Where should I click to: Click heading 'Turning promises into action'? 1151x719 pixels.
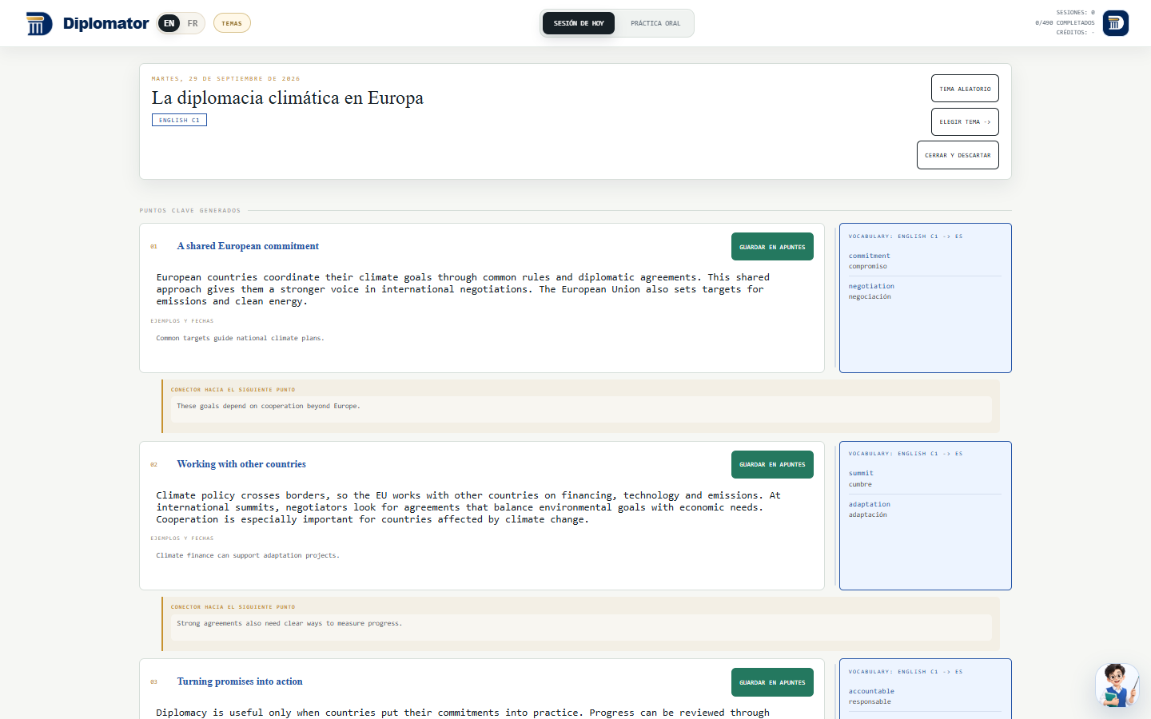click(240, 681)
